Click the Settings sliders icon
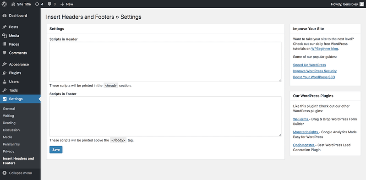The width and height of the screenshot is (366, 180). [5, 99]
